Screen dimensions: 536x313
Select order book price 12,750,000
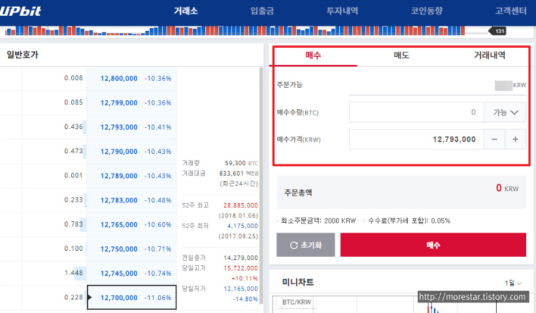[119, 249]
